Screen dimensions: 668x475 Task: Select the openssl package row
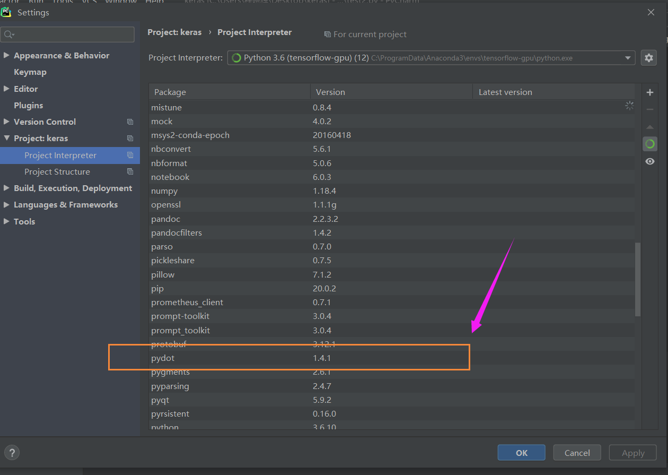392,204
